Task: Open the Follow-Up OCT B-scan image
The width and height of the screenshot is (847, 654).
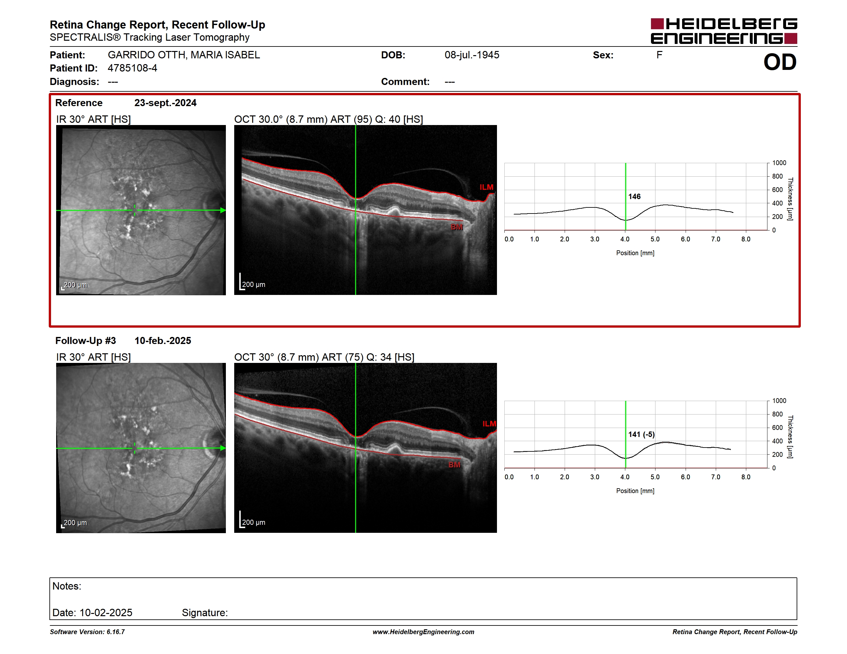Action: [365, 448]
